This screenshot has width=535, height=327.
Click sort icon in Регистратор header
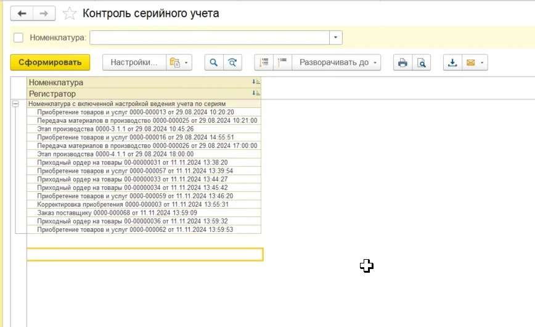pos(256,93)
